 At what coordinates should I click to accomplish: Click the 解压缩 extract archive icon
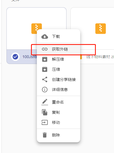pos(45,59)
